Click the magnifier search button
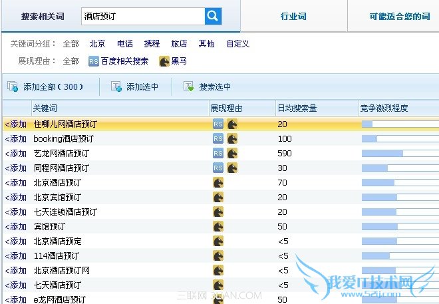The image size is (439, 304). [213, 16]
